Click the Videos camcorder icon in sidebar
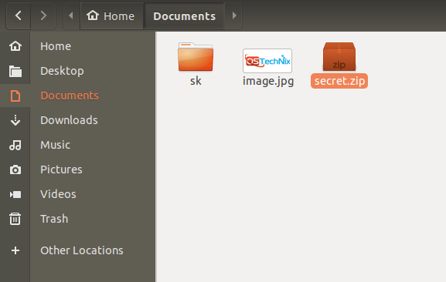Image resolution: width=446 pixels, height=282 pixels. [15, 194]
